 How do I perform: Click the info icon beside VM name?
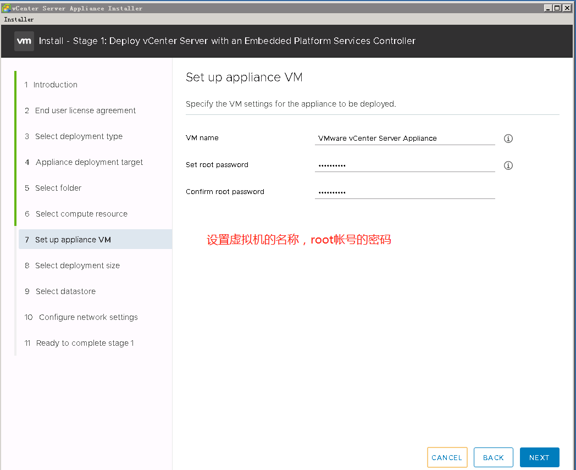click(x=508, y=139)
